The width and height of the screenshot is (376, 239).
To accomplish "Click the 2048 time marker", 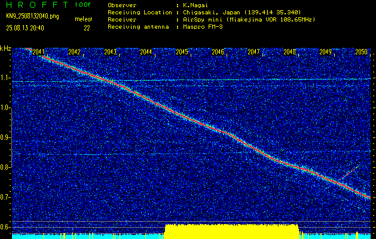I will pyautogui.click(x=290, y=52).
